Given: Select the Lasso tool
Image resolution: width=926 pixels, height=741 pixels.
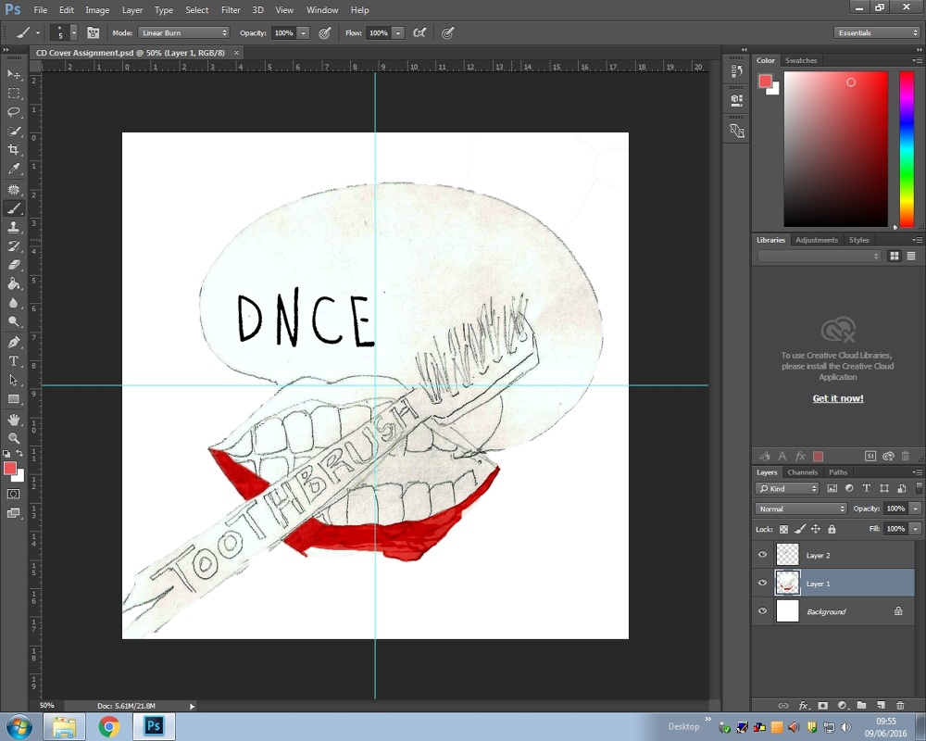Looking at the screenshot, I should 14,112.
